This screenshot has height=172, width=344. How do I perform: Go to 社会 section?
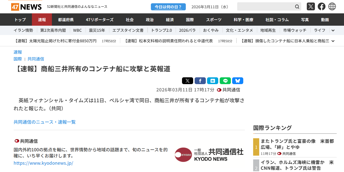pos(130,20)
